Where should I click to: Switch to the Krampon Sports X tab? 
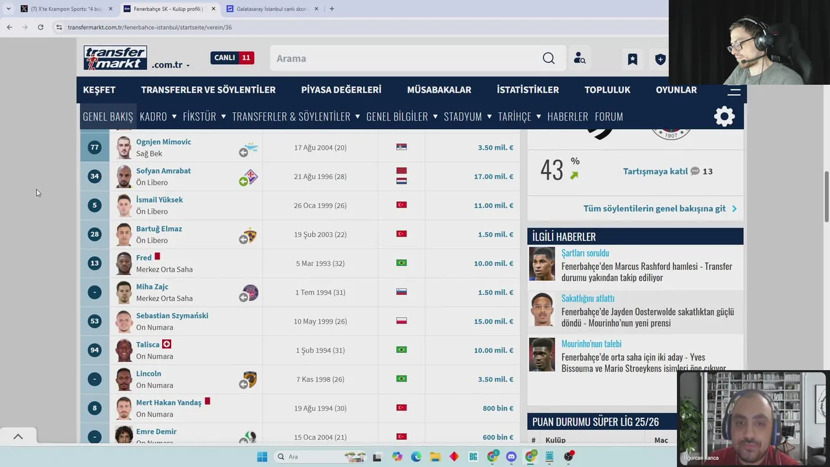pos(66,8)
